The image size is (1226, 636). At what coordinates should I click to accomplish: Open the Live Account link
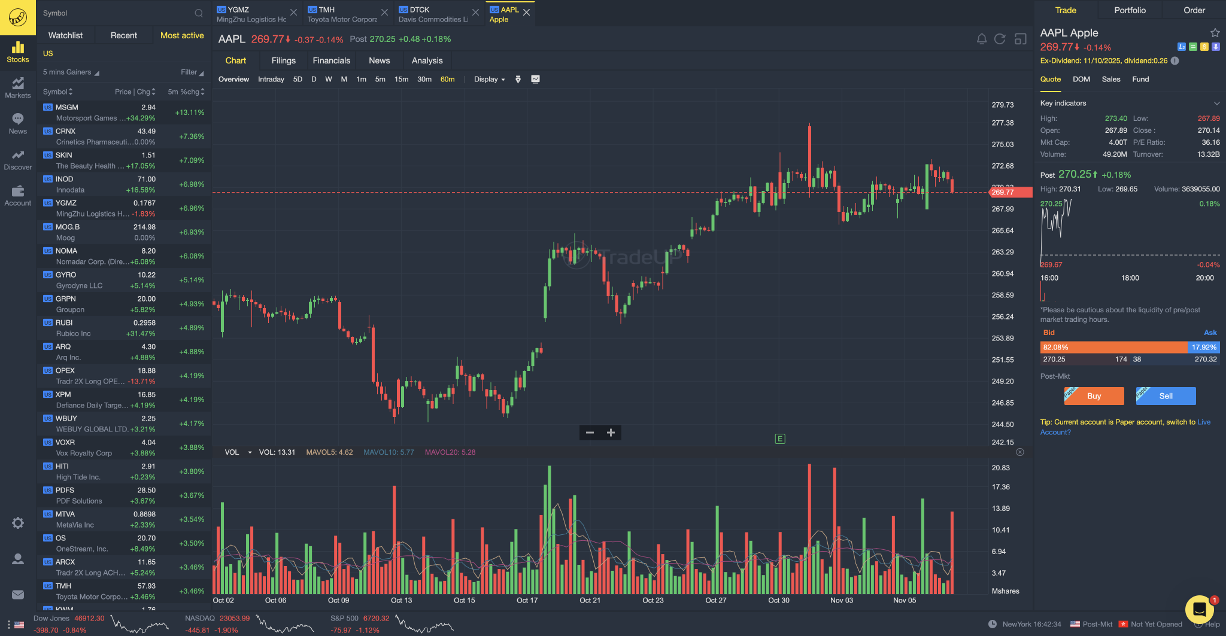click(x=1204, y=422)
